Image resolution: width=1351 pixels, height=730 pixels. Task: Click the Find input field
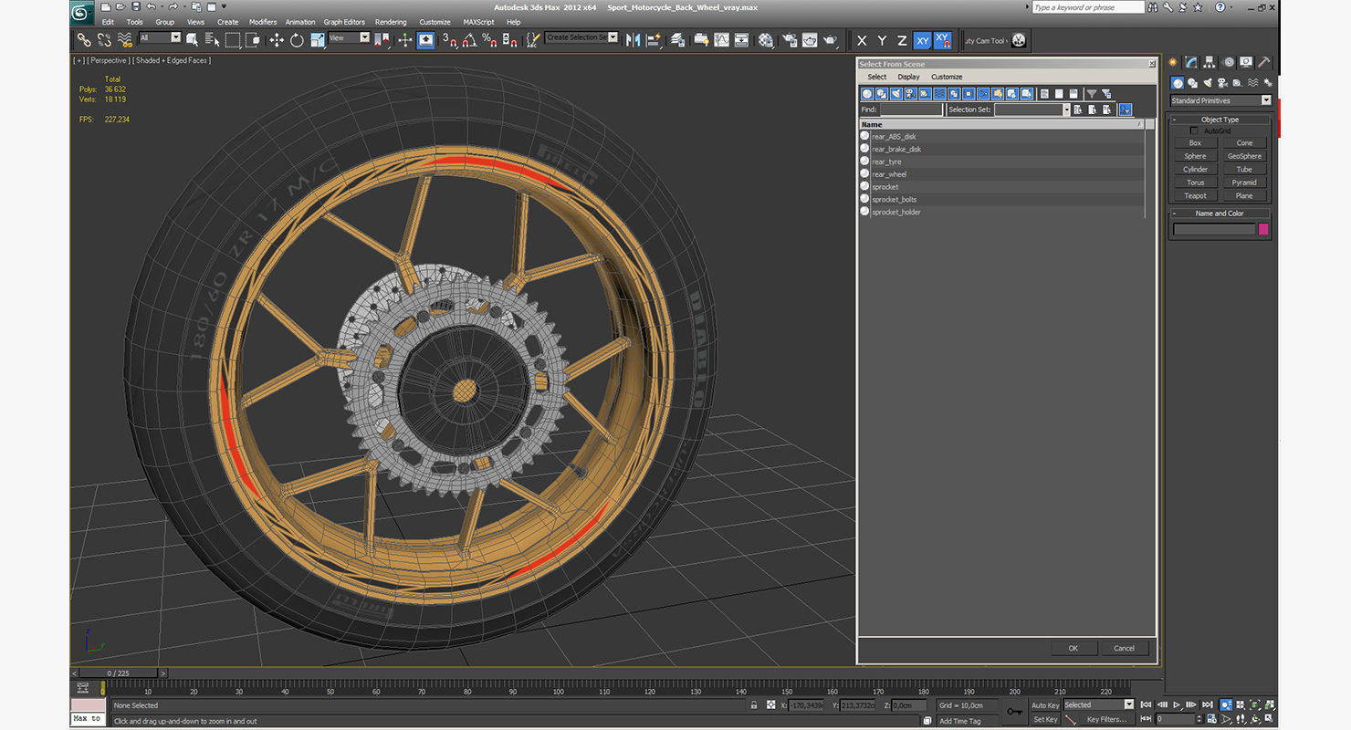(x=911, y=109)
